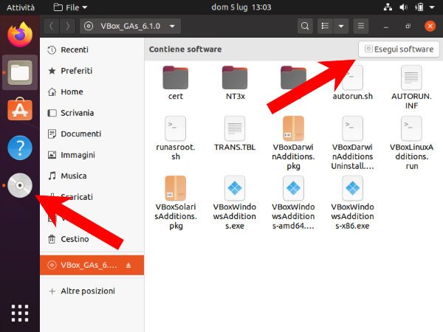Open Altre posizioni in the sidebar
Image resolution: width=443 pixels, height=332 pixels.
(x=92, y=291)
